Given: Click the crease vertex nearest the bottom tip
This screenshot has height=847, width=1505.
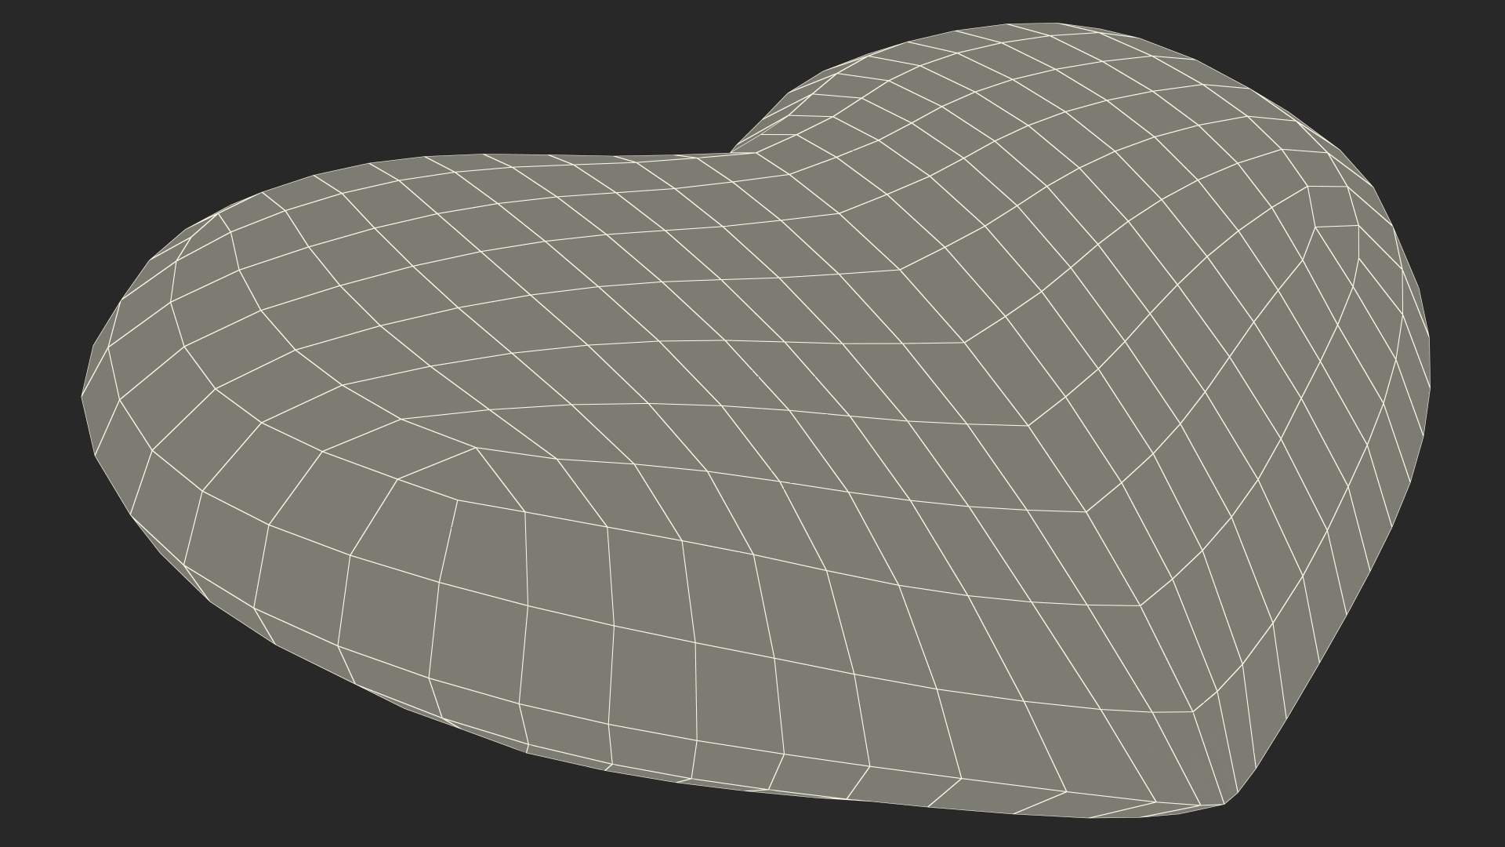Looking at the screenshot, I should tap(1192, 711).
